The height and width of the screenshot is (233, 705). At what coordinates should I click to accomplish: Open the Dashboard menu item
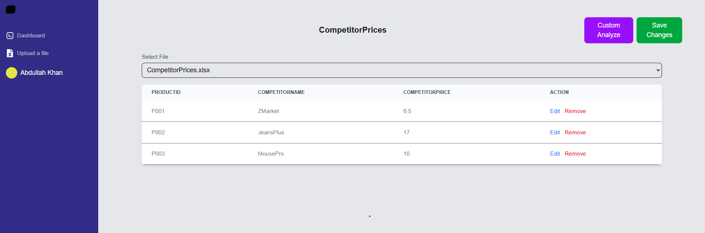[x=31, y=36]
